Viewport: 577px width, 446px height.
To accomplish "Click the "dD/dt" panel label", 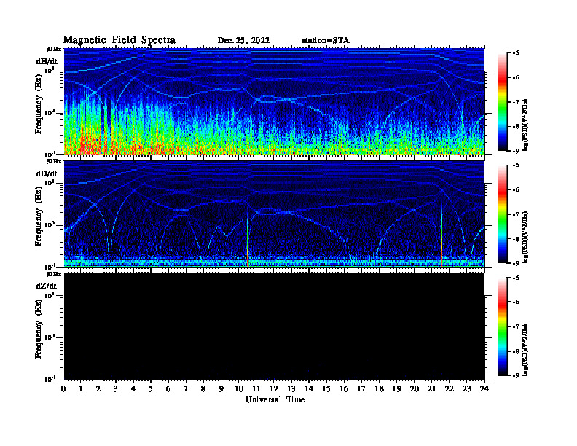I will click(x=47, y=173).
